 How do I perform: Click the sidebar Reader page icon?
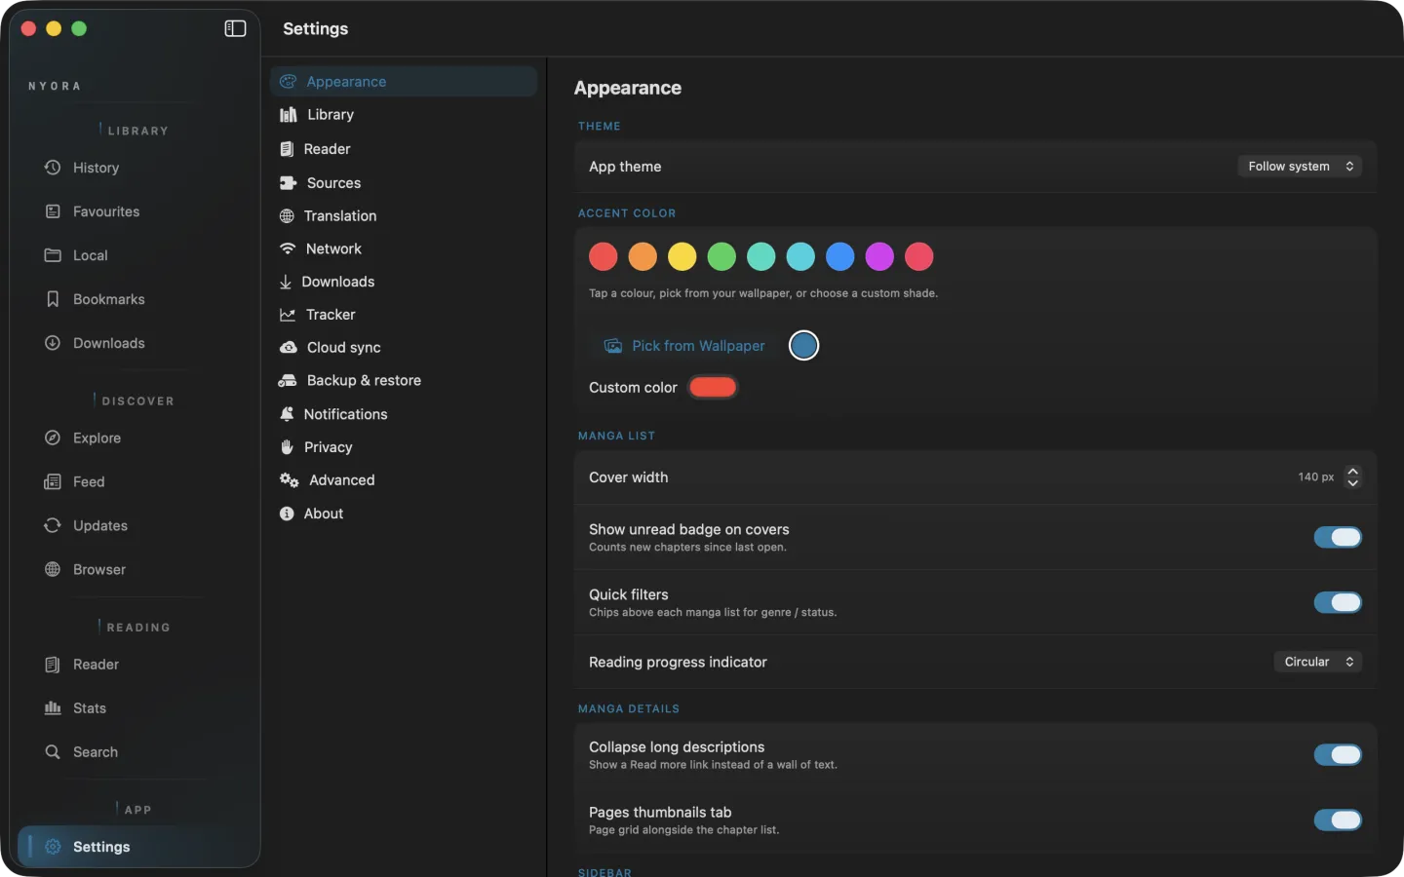(53, 665)
